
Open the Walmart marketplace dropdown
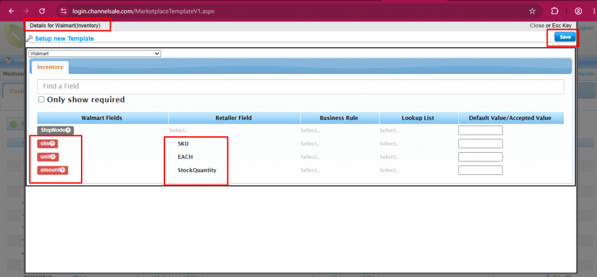coord(95,54)
